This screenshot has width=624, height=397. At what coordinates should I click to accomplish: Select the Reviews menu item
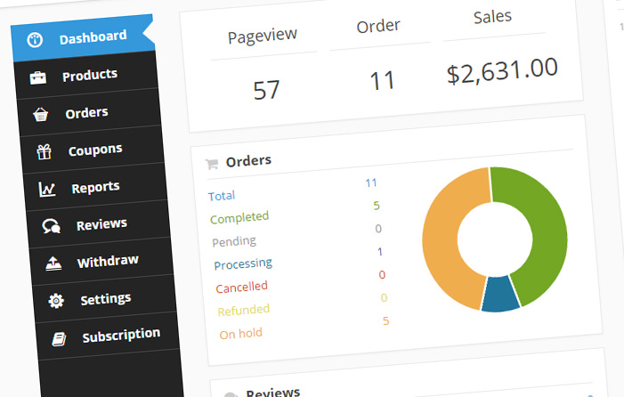99,224
